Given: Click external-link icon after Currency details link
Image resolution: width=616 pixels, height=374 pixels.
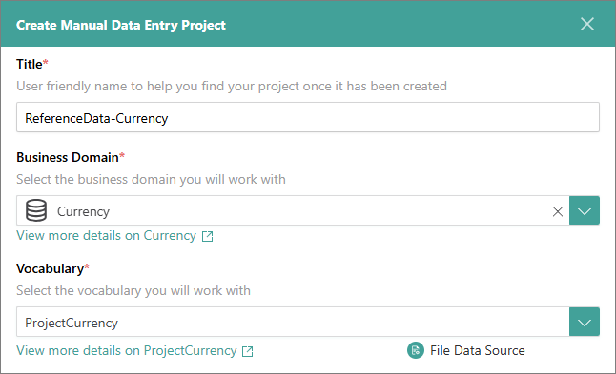Looking at the screenshot, I should [208, 236].
